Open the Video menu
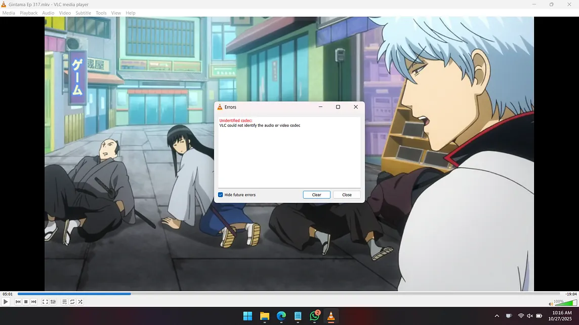The width and height of the screenshot is (579, 325). 65,13
